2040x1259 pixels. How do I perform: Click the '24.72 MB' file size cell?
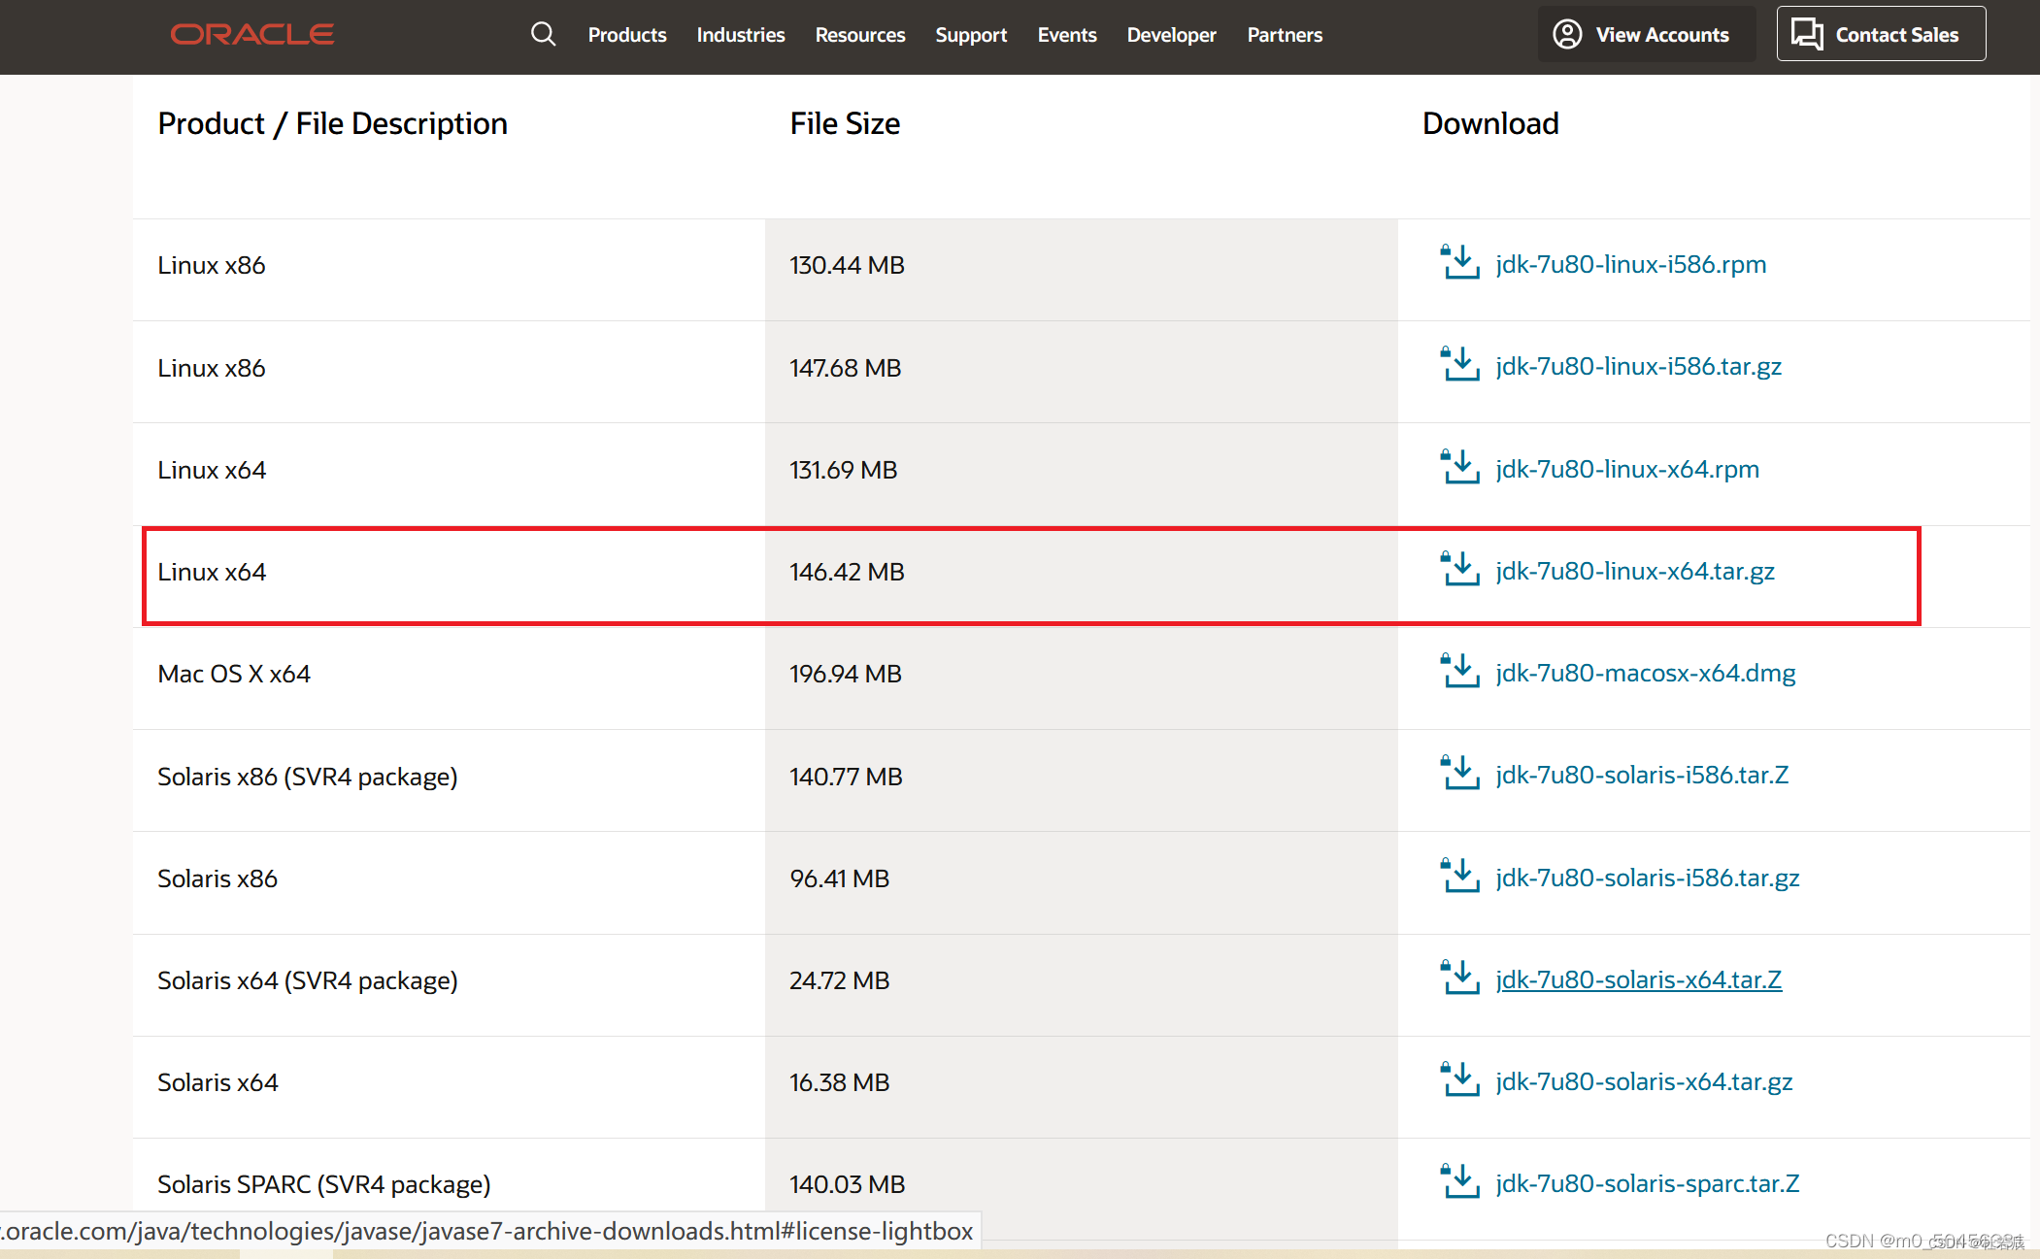[x=1081, y=984]
